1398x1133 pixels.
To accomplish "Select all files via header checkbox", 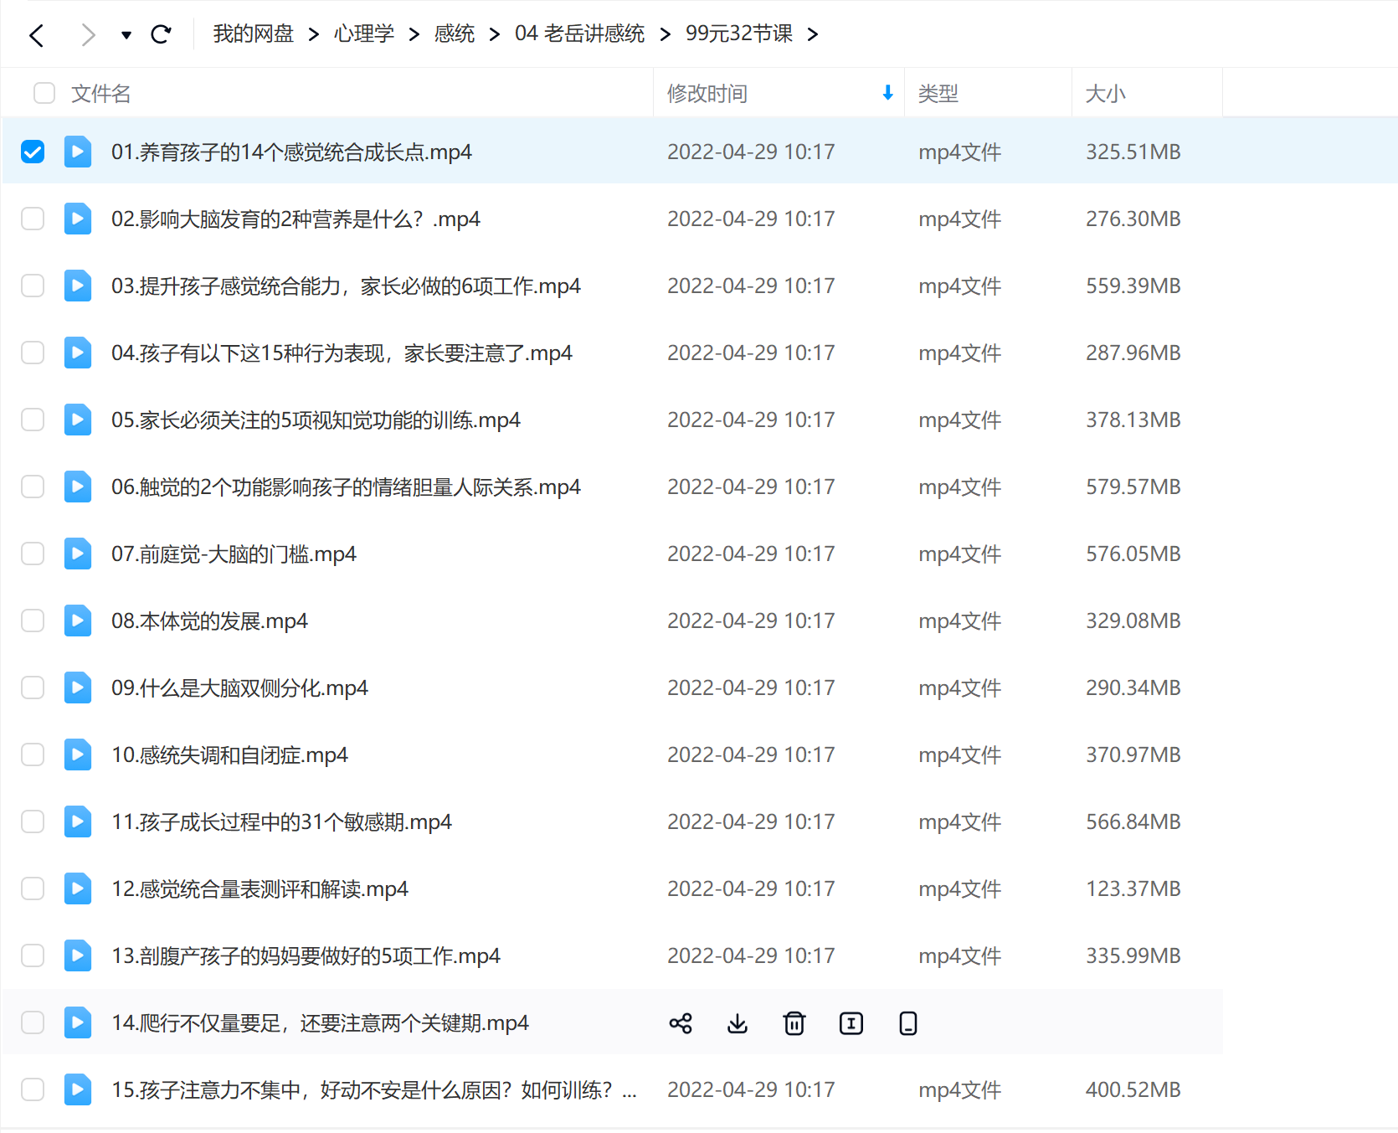I will tap(44, 93).
